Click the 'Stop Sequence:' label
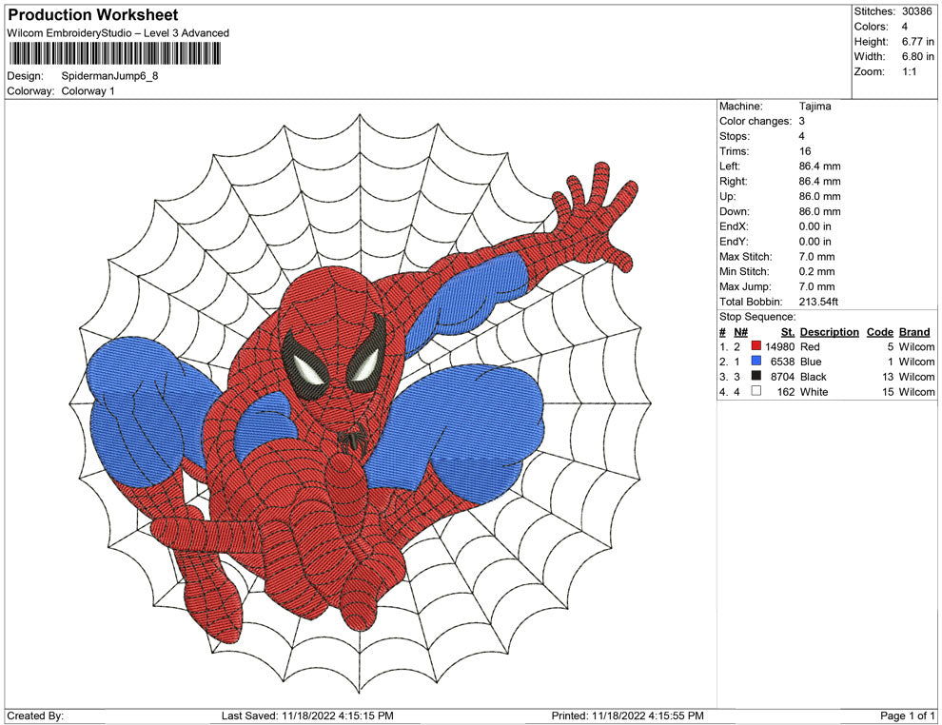942x725 pixels. pyautogui.click(x=757, y=317)
